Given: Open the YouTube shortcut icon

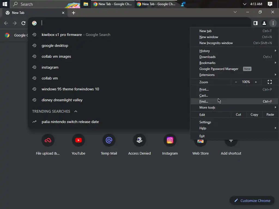Looking at the screenshot, I should coord(78,140).
